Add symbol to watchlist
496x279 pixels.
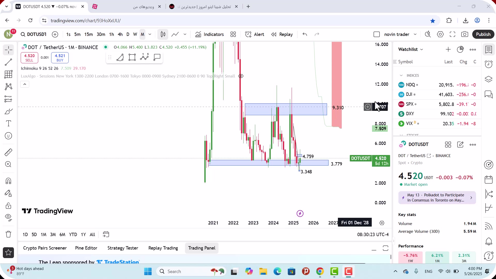click(x=448, y=49)
